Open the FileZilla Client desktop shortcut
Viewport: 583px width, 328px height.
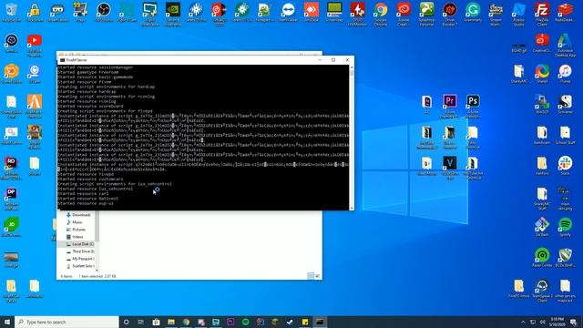(542, 14)
